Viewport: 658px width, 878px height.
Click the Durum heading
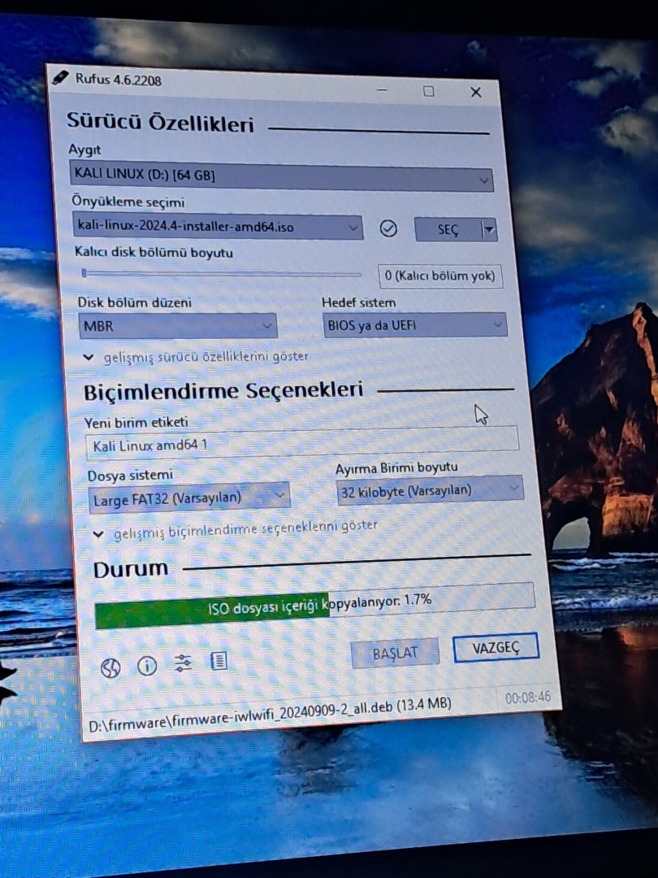(x=130, y=569)
